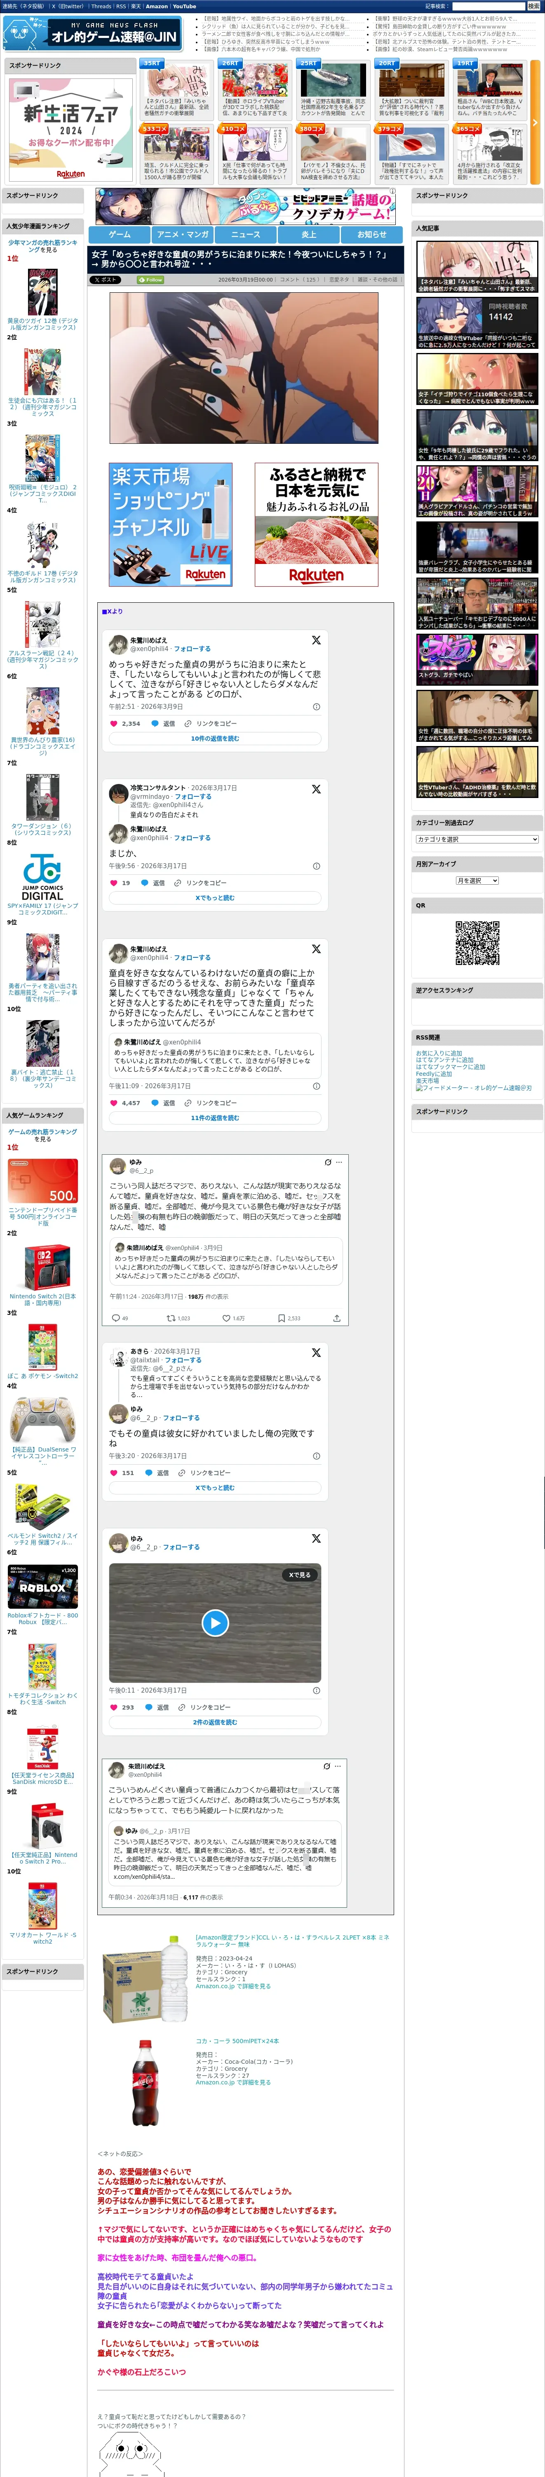The width and height of the screenshot is (545, 2477).
Task: Click info icon on 午後3:20 tweet
Action: click(x=317, y=1456)
